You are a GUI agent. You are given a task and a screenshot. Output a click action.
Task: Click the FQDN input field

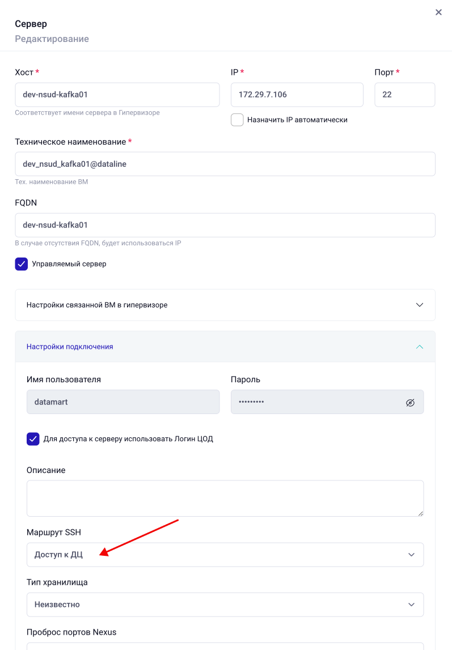click(x=225, y=225)
